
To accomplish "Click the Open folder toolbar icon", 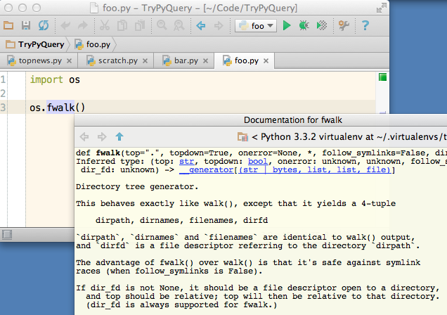I will (x=8, y=25).
